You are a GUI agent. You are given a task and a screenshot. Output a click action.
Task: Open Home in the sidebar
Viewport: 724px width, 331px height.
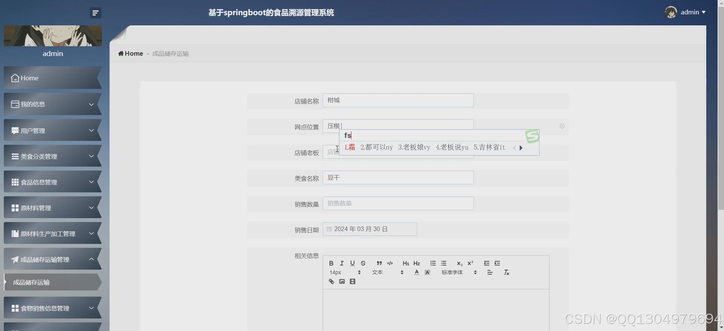tap(53, 78)
